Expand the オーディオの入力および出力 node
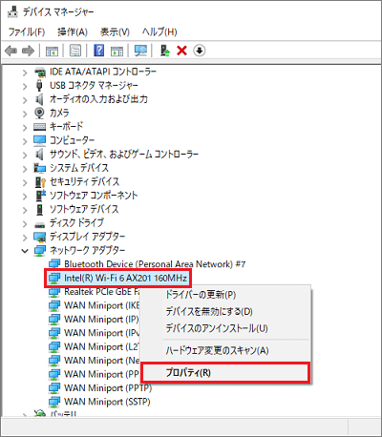382x437 pixels. click(x=25, y=100)
